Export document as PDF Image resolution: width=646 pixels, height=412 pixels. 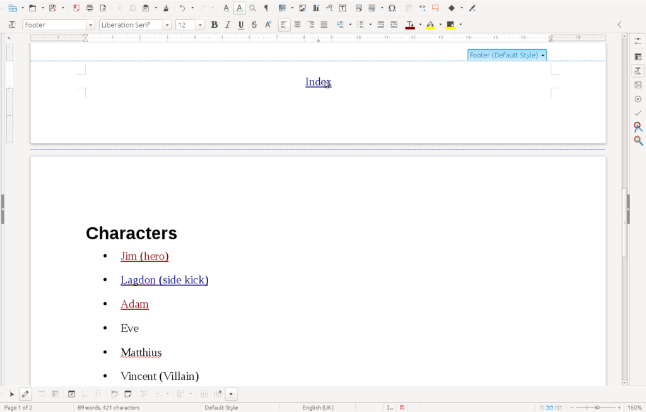pos(76,8)
